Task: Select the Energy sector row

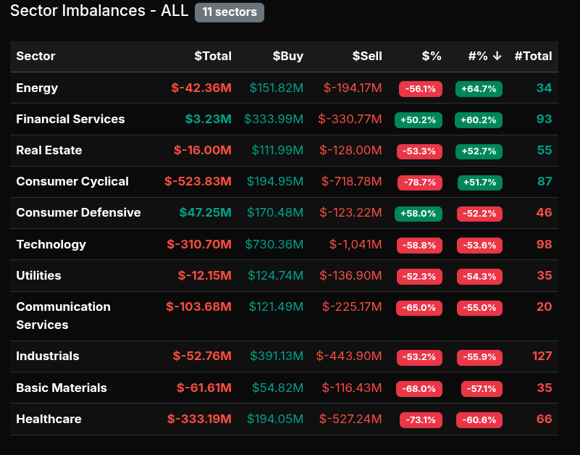Action: 37,88
